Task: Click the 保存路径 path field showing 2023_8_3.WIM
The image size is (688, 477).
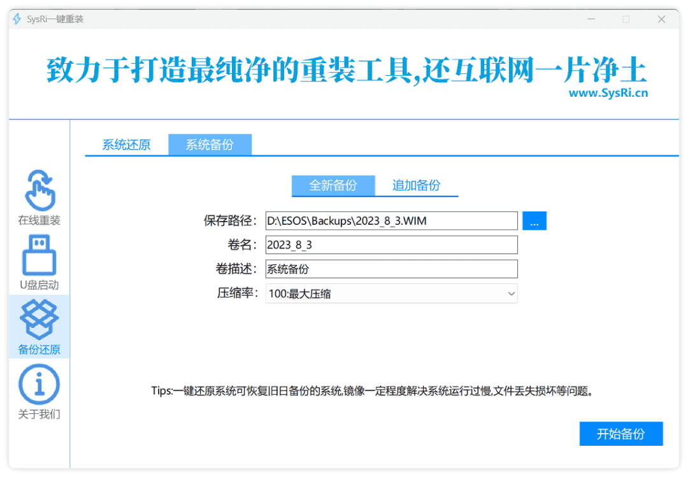Action: coord(391,220)
